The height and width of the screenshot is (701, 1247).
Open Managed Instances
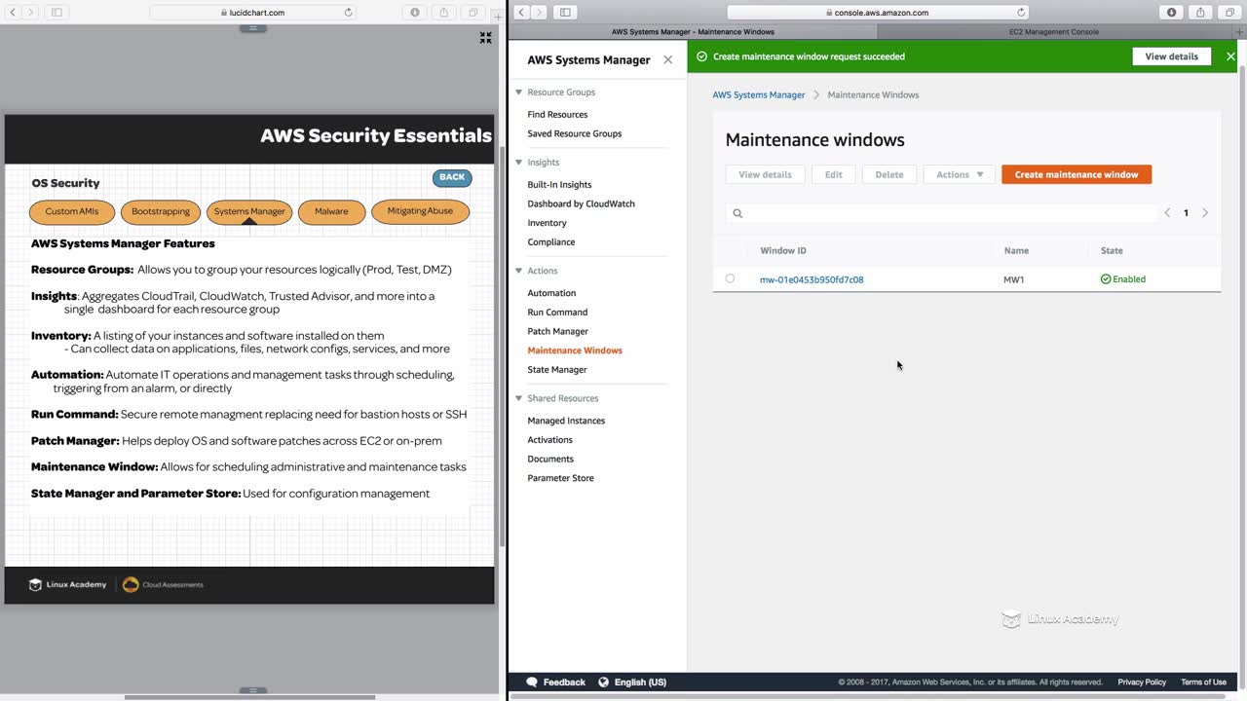pyautogui.click(x=566, y=421)
